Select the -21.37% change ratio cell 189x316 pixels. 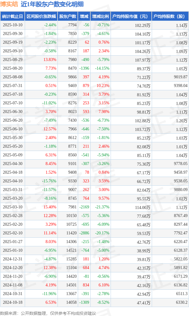(102, 207)
